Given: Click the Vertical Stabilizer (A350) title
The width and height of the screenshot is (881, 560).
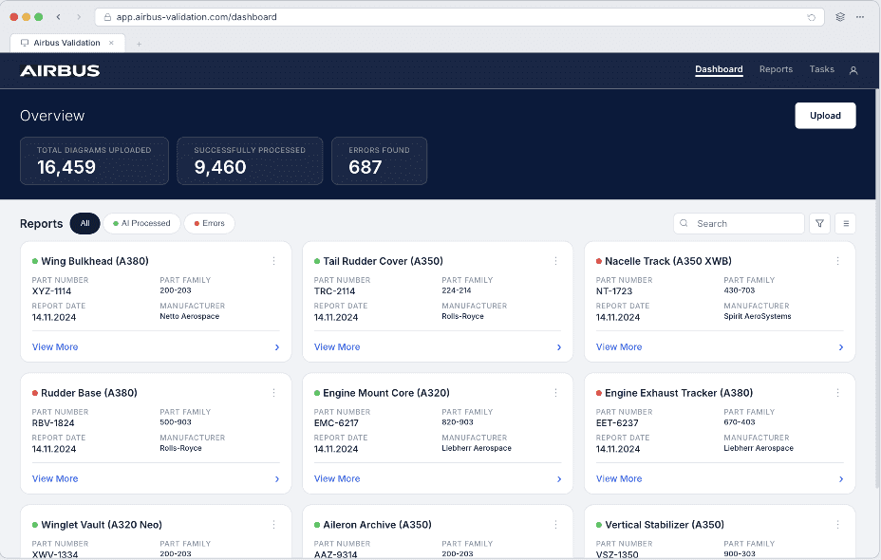Looking at the screenshot, I should tap(665, 525).
